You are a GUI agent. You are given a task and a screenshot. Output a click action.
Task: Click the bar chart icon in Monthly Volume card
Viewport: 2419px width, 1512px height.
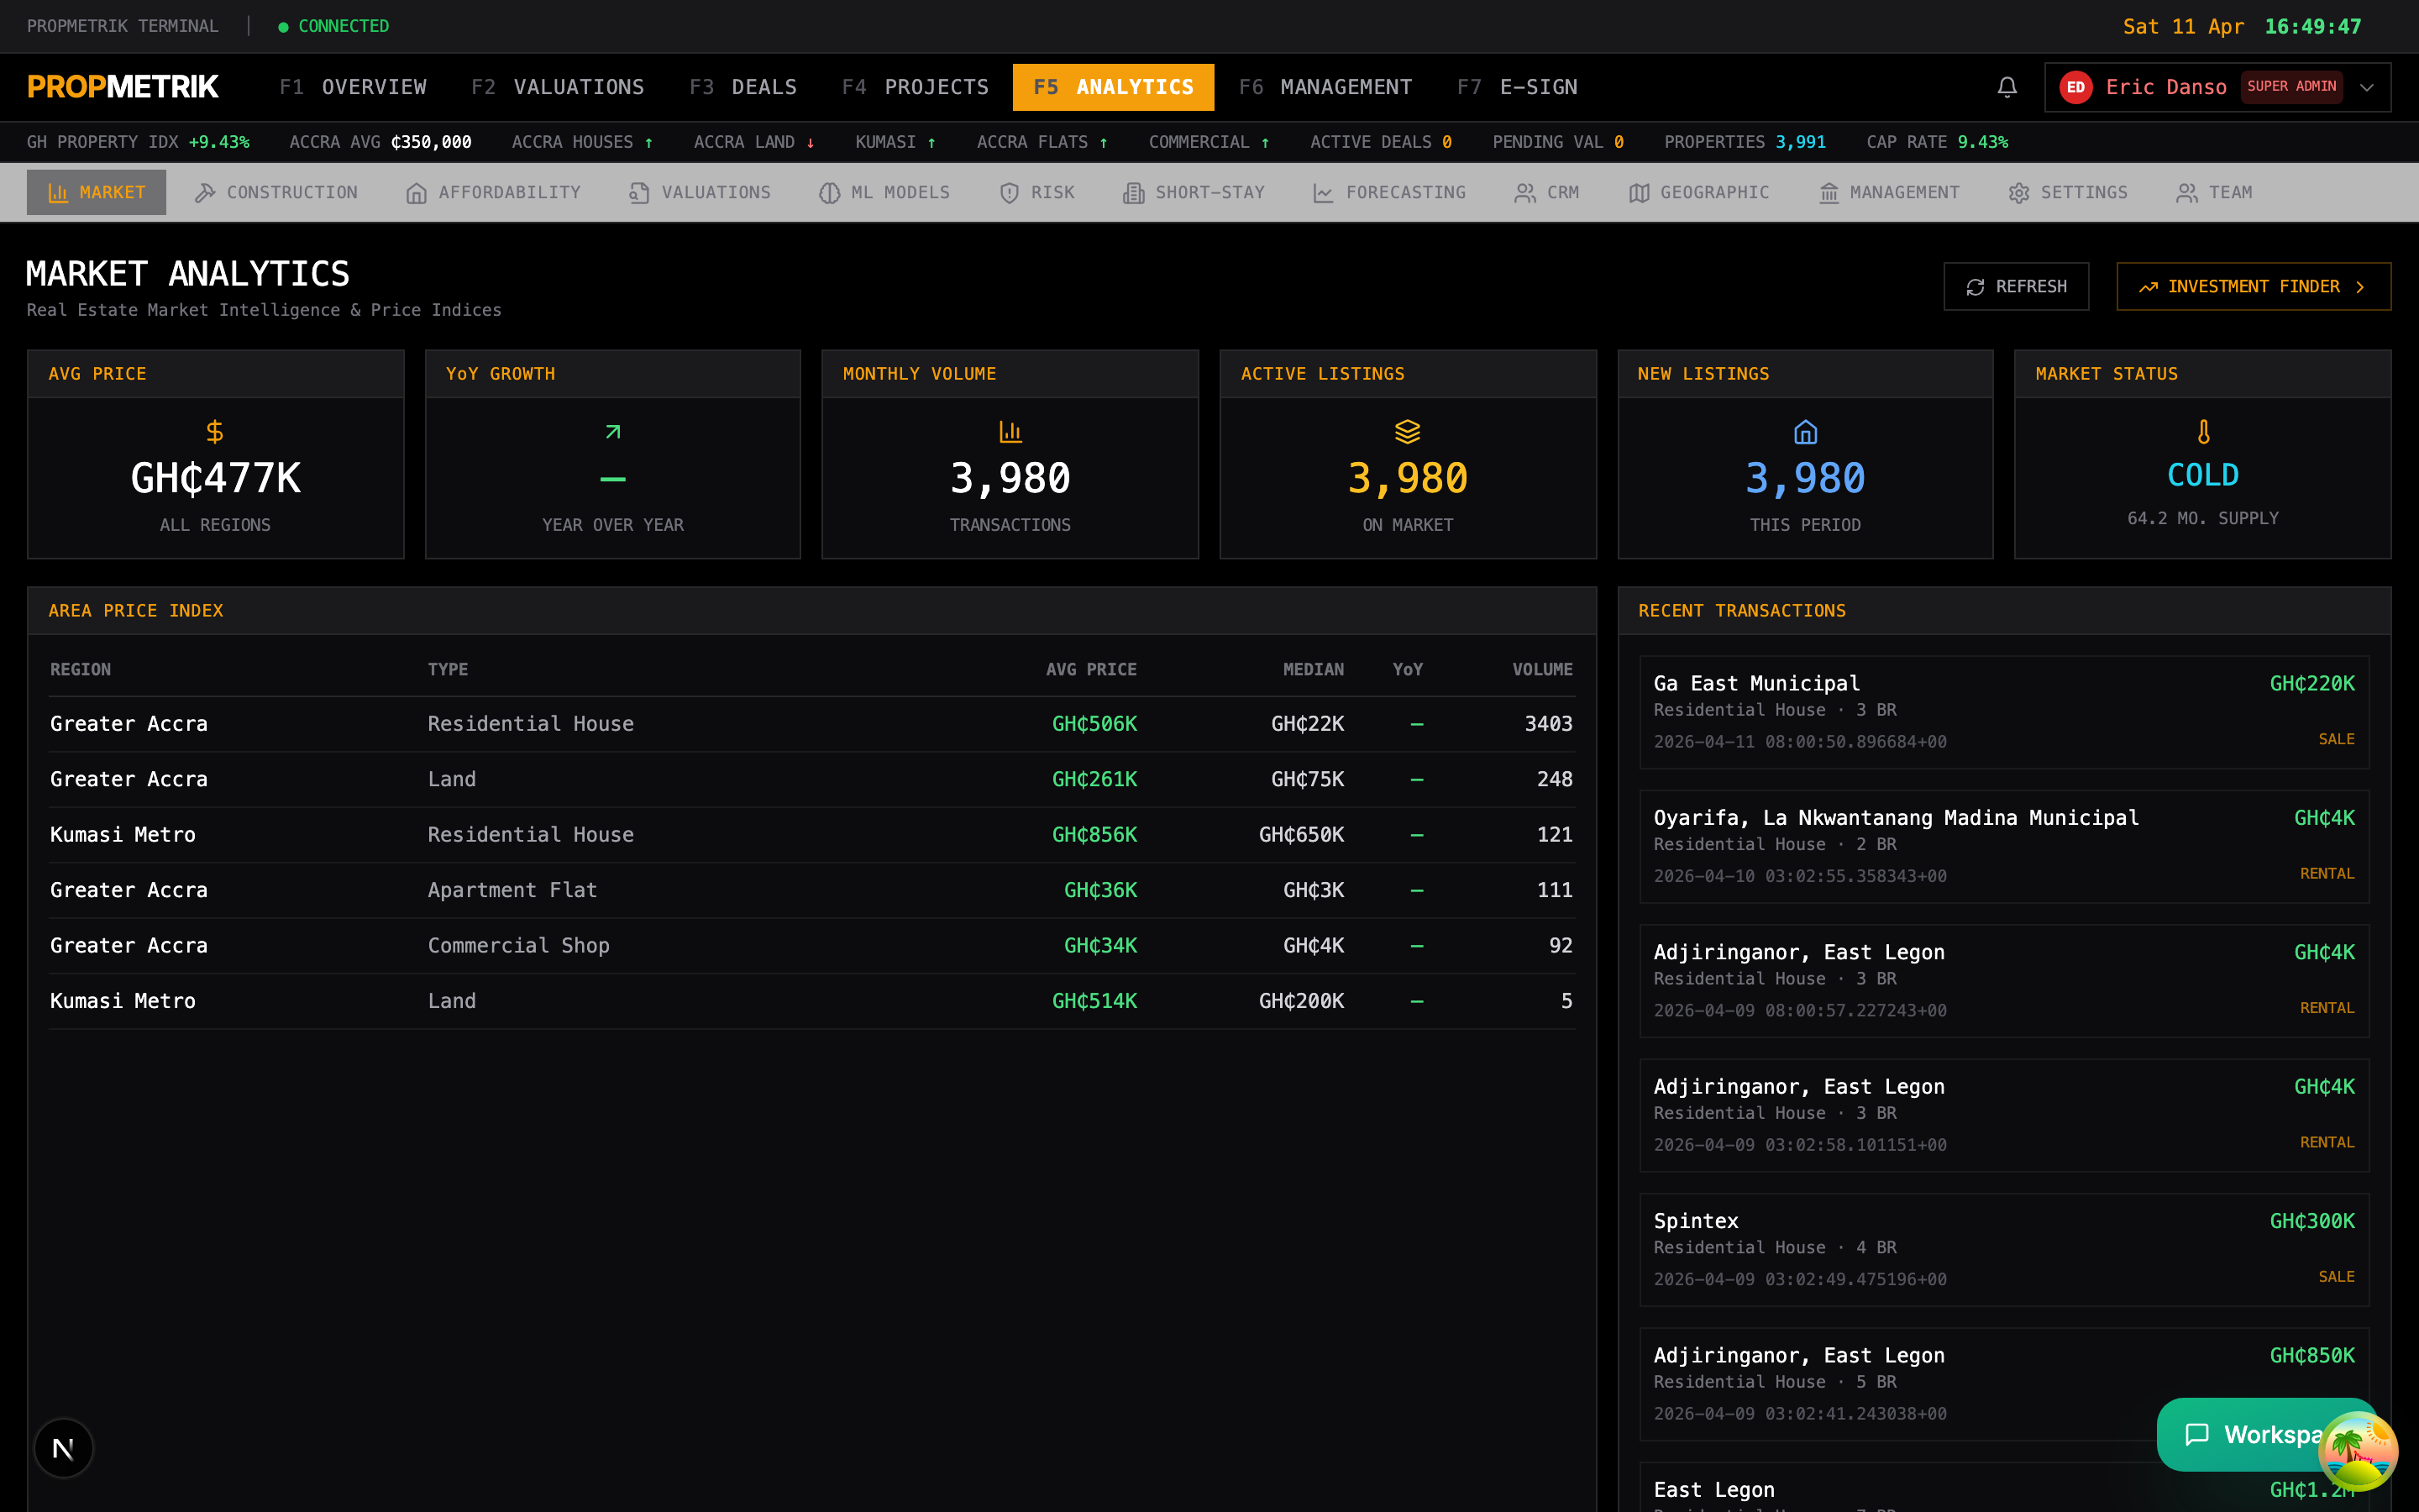click(1010, 432)
